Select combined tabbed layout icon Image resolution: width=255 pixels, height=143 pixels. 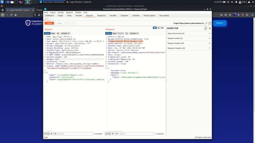click(162, 28)
